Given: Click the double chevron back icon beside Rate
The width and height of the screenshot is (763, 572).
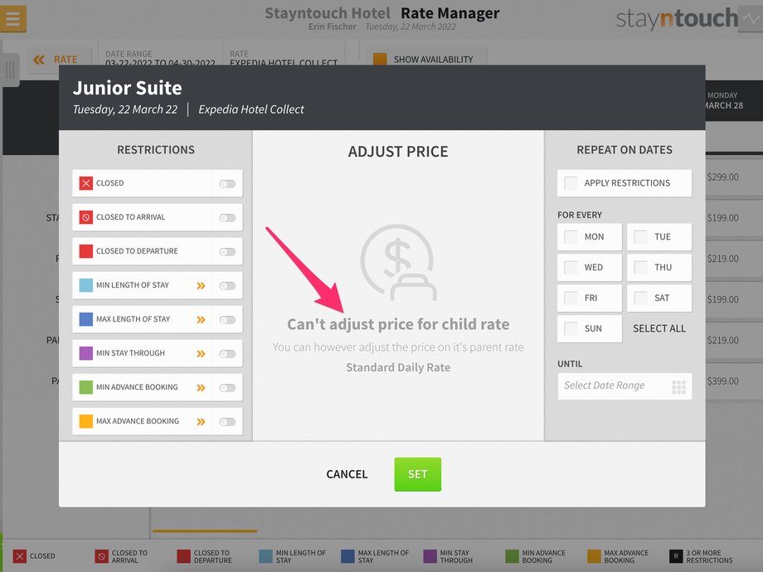Looking at the screenshot, I should pos(39,60).
